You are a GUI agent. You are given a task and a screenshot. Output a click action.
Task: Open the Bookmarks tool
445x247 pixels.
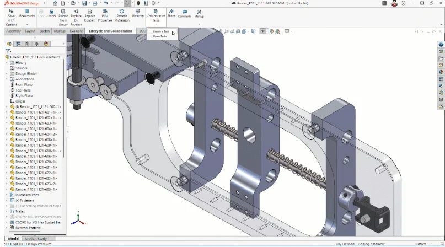[x=26, y=12]
